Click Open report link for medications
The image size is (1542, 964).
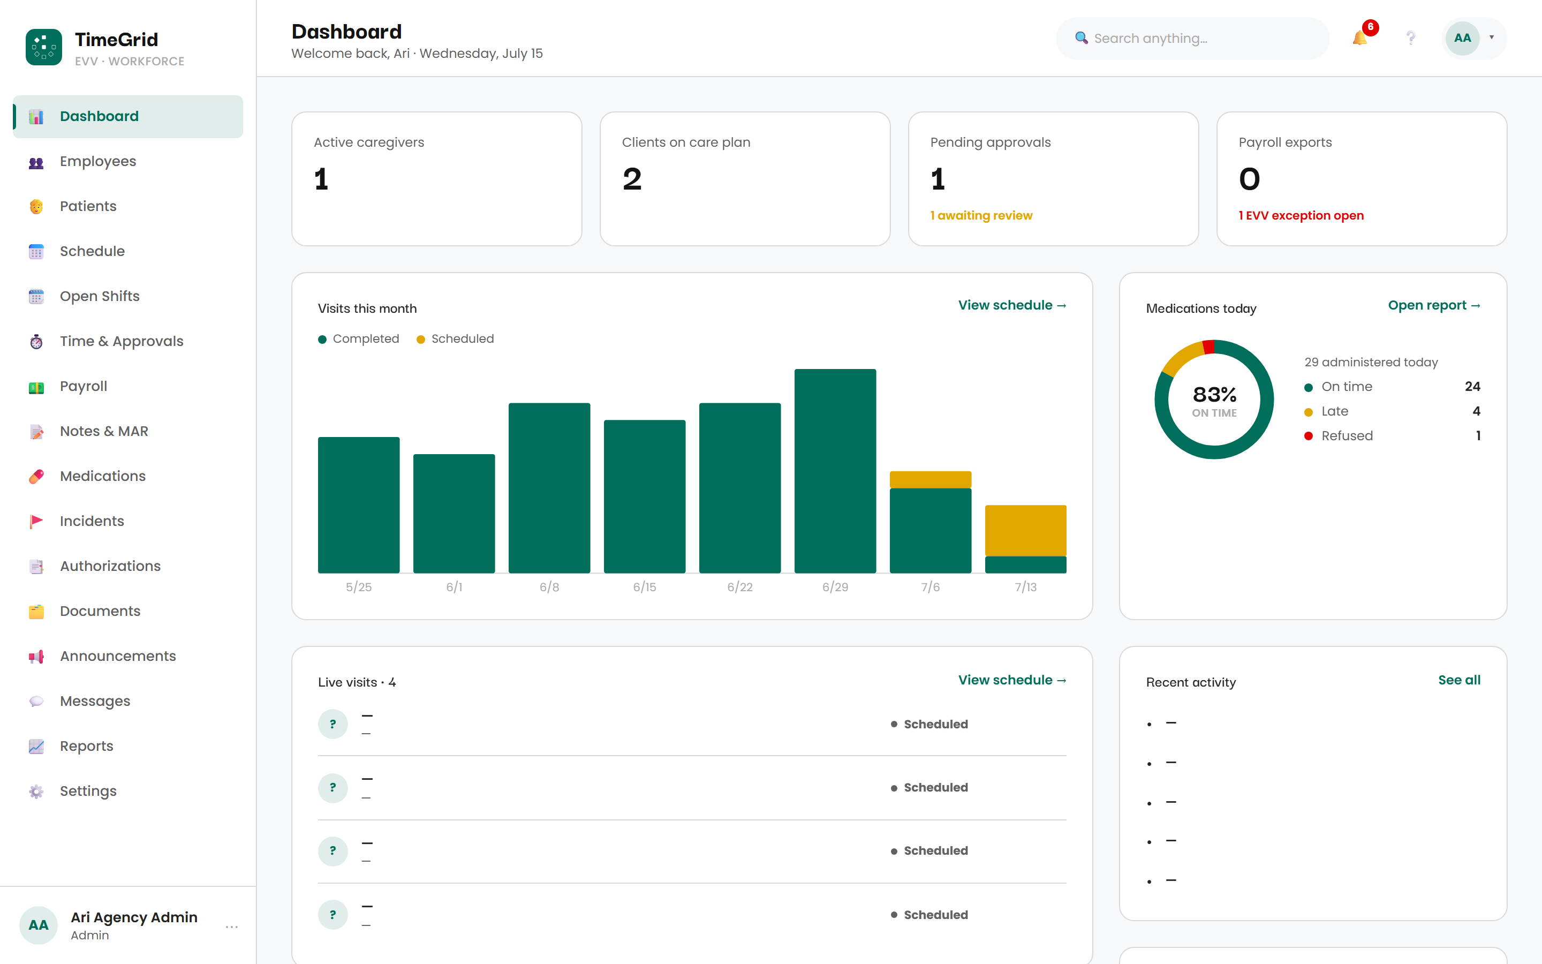coord(1434,305)
